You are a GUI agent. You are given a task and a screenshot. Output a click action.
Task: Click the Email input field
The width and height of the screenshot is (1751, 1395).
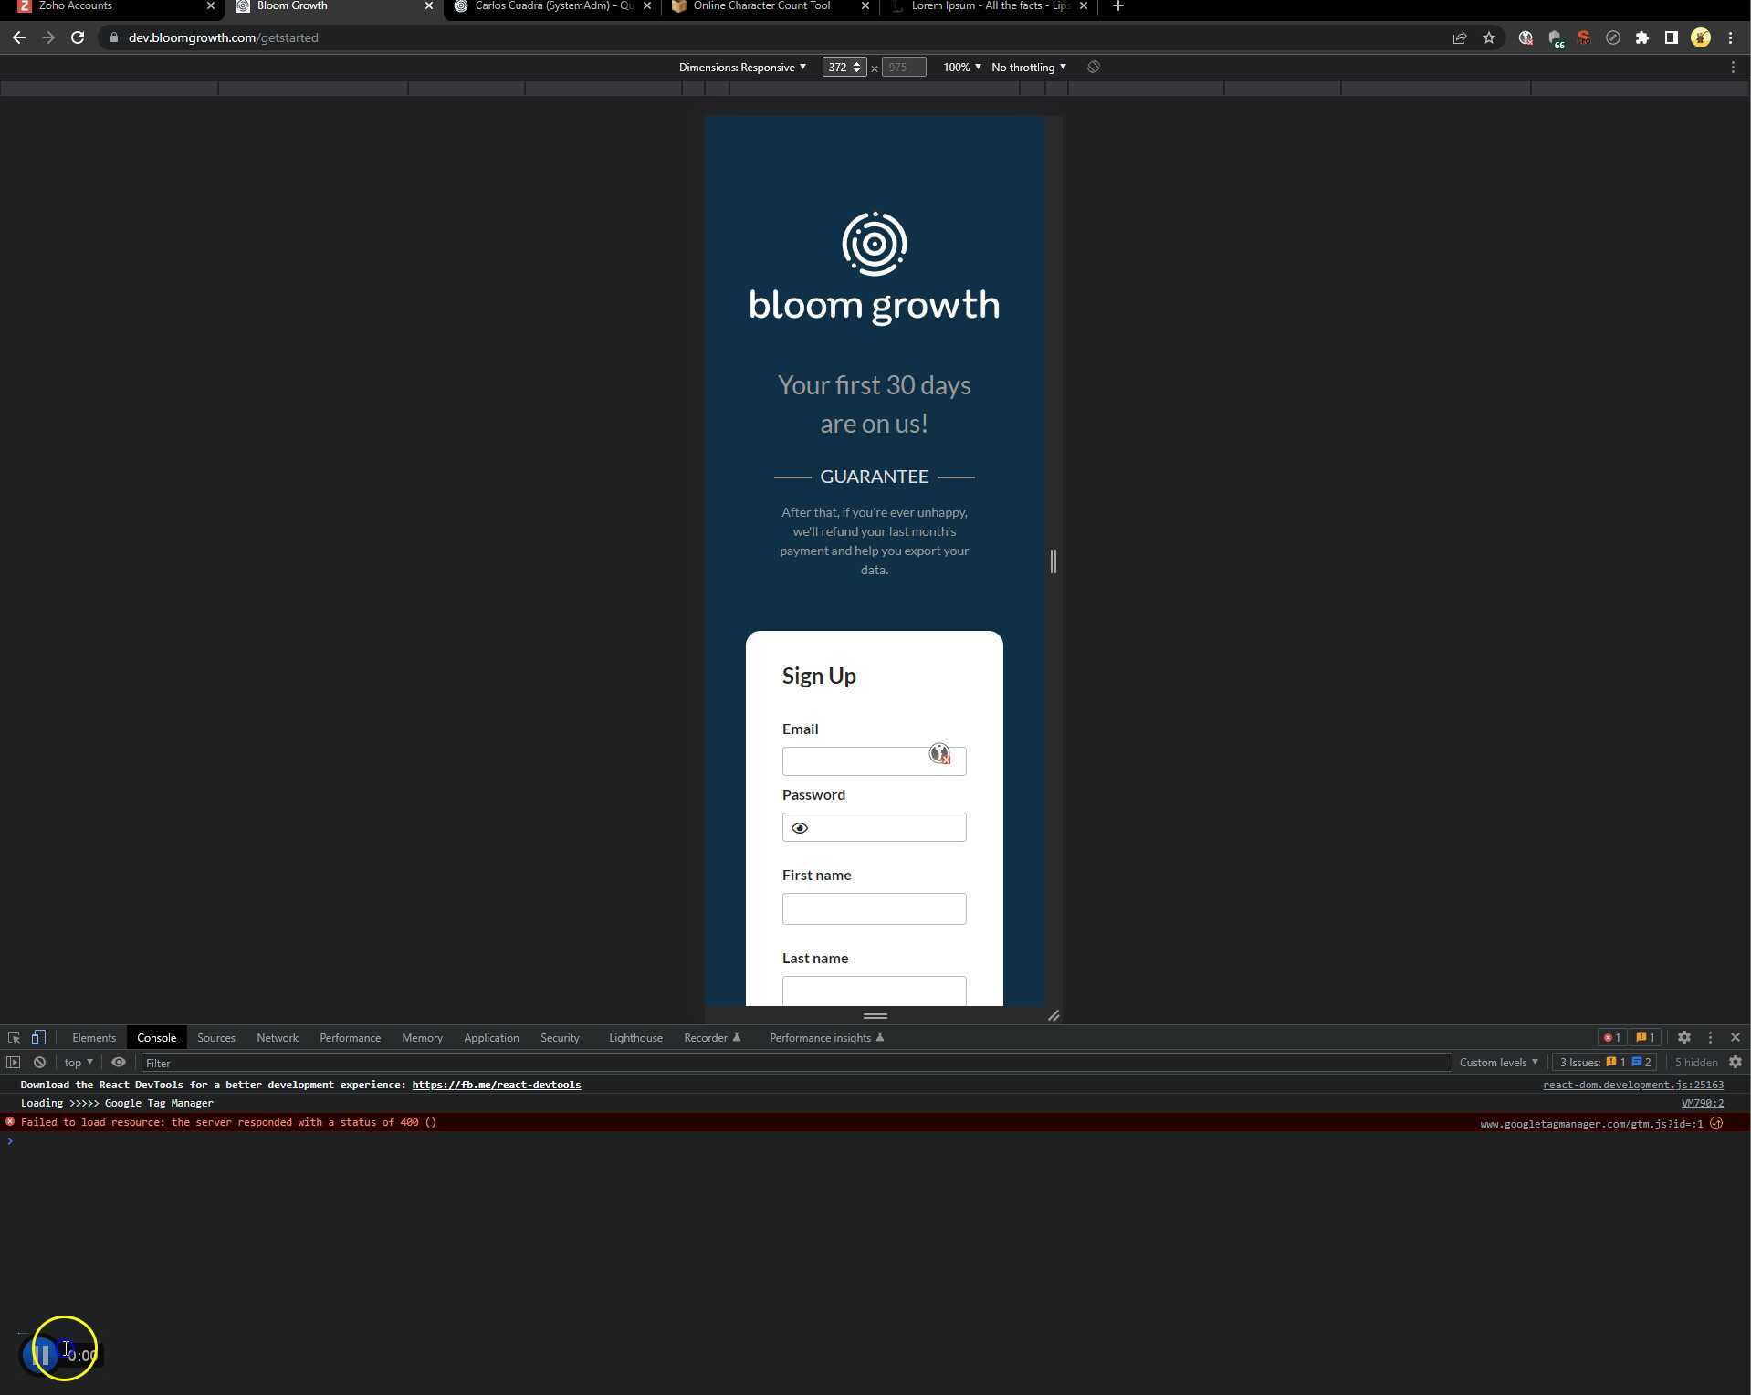pyautogui.click(x=854, y=761)
